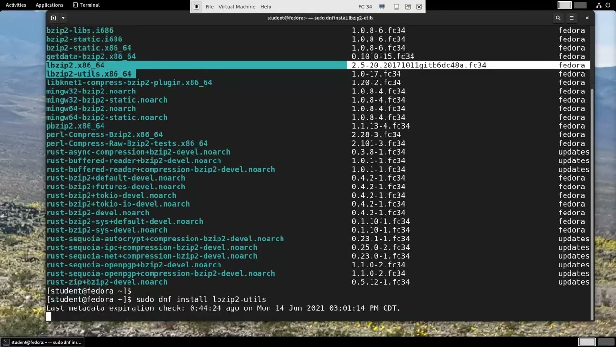The width and height of the screenshot is (616, 347).
Task: Click the version 1.1.13-4.fc34 value
Action: [x=381, y=126]
